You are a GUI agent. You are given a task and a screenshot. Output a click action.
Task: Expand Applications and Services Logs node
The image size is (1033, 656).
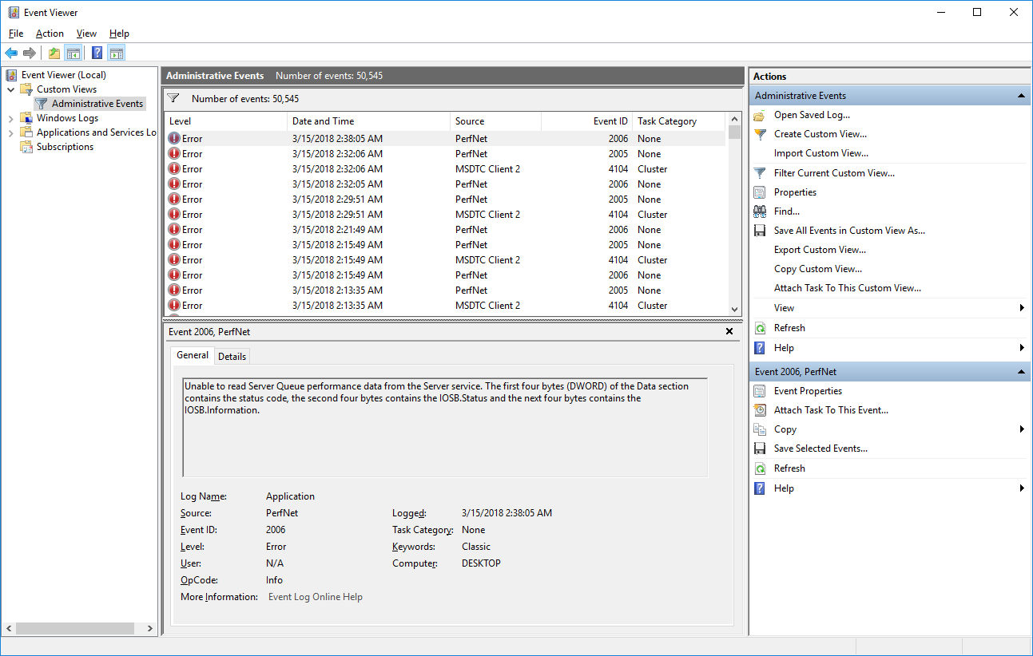(x=11, y=132)
